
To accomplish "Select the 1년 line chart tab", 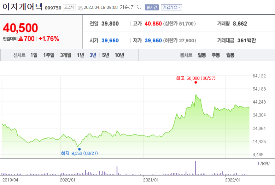I will click(x=80, y=55).
